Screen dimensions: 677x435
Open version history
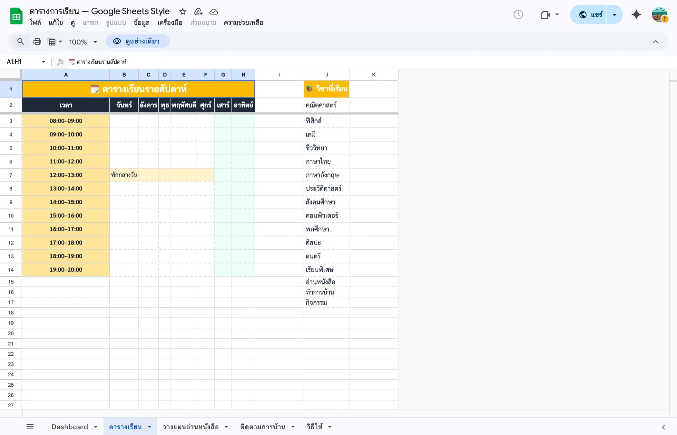[x=518, y=15]
